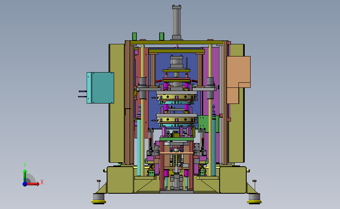Select the teal electrical box on the machine's left
The image size is (340, 209).
tap(100, 88)
